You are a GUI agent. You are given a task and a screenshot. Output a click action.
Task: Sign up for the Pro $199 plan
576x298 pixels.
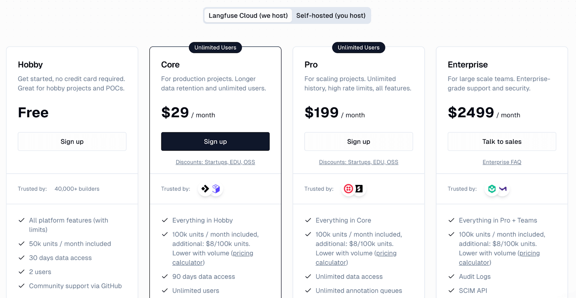359,142
